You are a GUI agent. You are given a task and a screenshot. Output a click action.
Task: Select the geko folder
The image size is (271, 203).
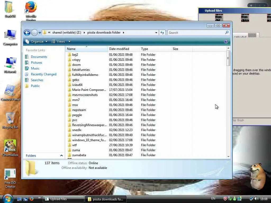pyautogui.click(x=76, y=80)
